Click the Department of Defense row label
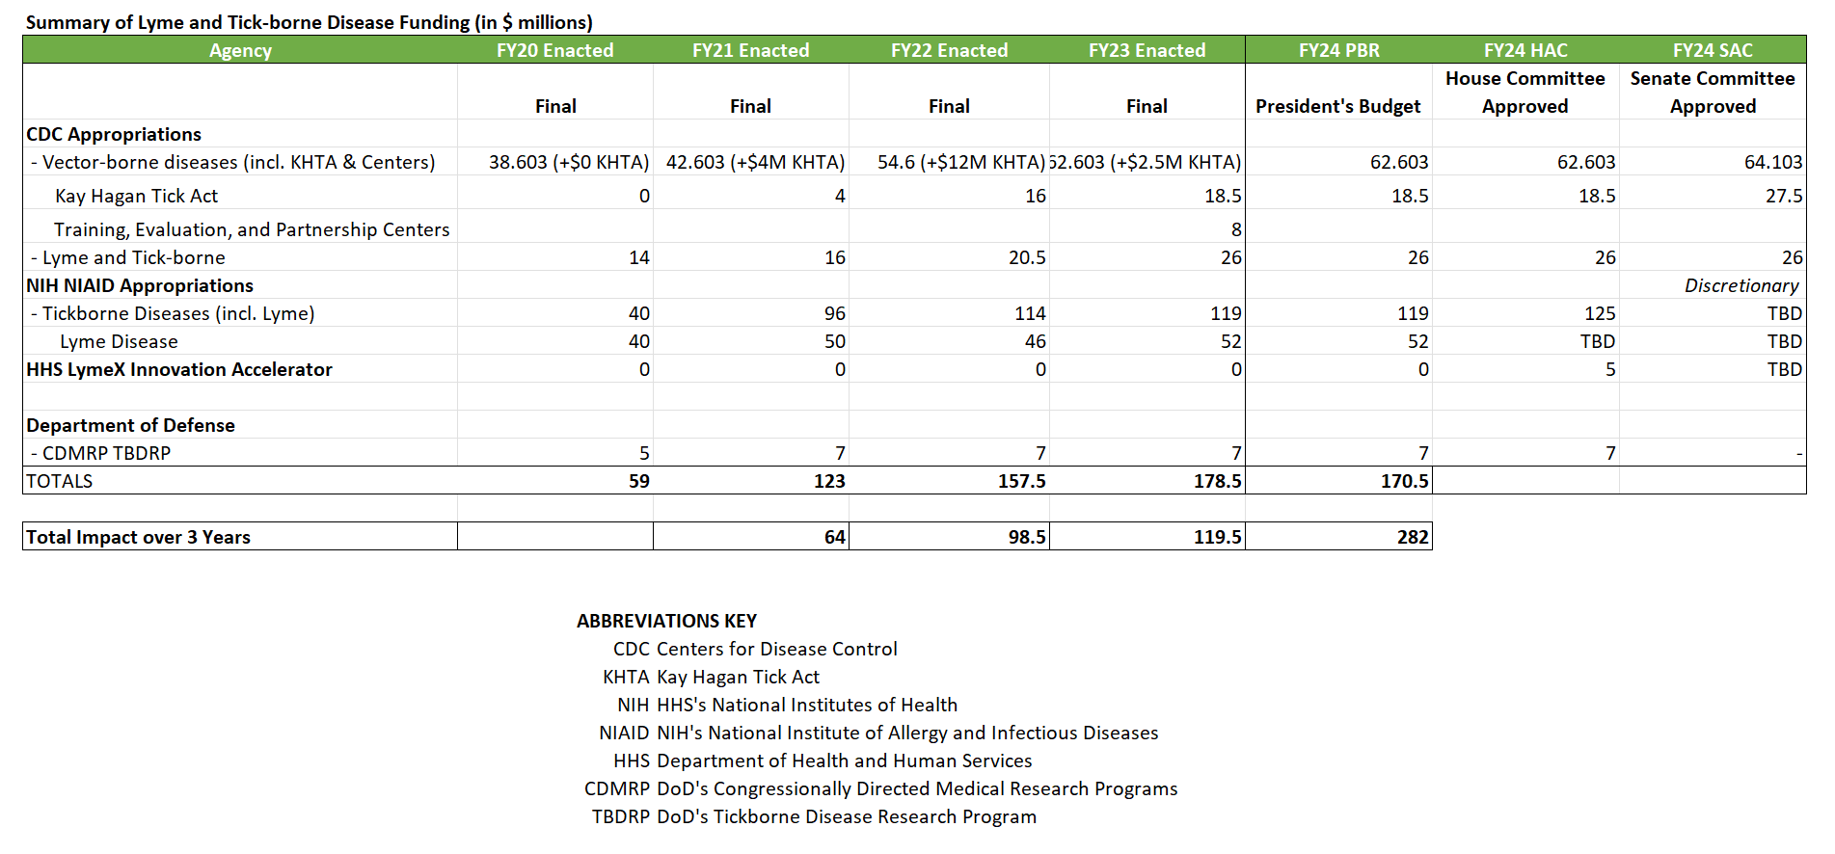This screenshot has height=854, width=1835. coord(130,425)
